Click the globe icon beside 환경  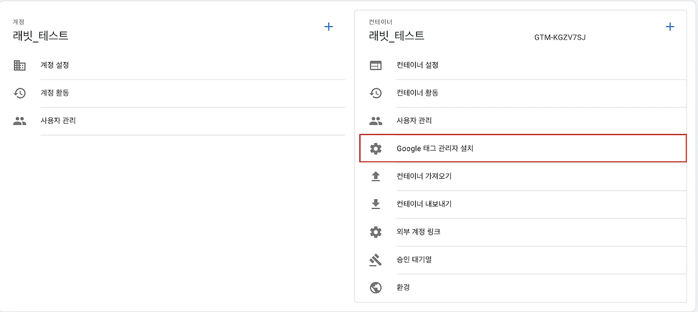376,287
